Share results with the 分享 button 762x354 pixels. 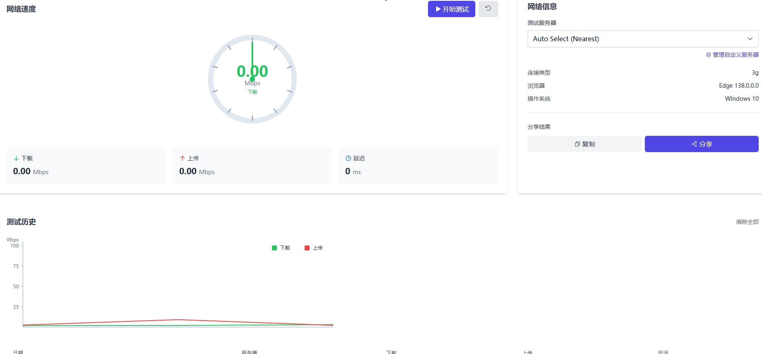[x=702, y=144]
